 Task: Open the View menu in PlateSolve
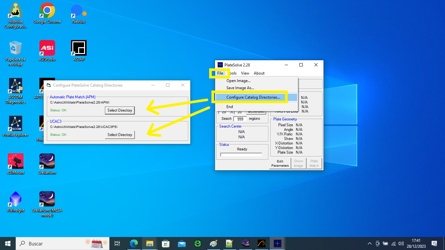[245, 73]
